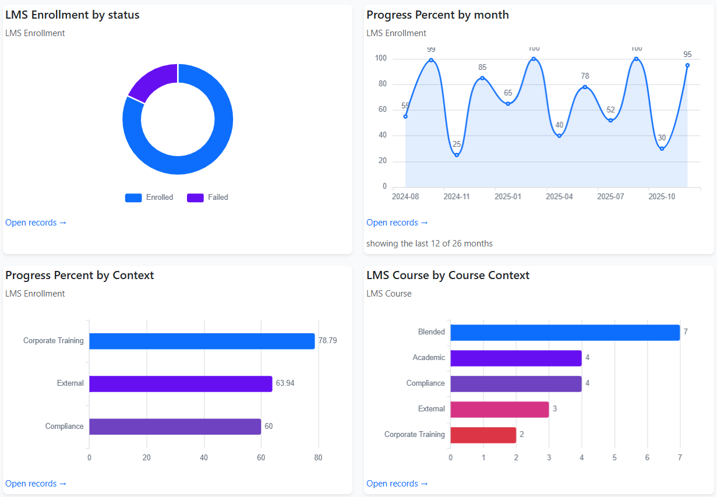Click the 'Academic' category label
Viewport: 717px width, 497px height.
coord(429,358)
